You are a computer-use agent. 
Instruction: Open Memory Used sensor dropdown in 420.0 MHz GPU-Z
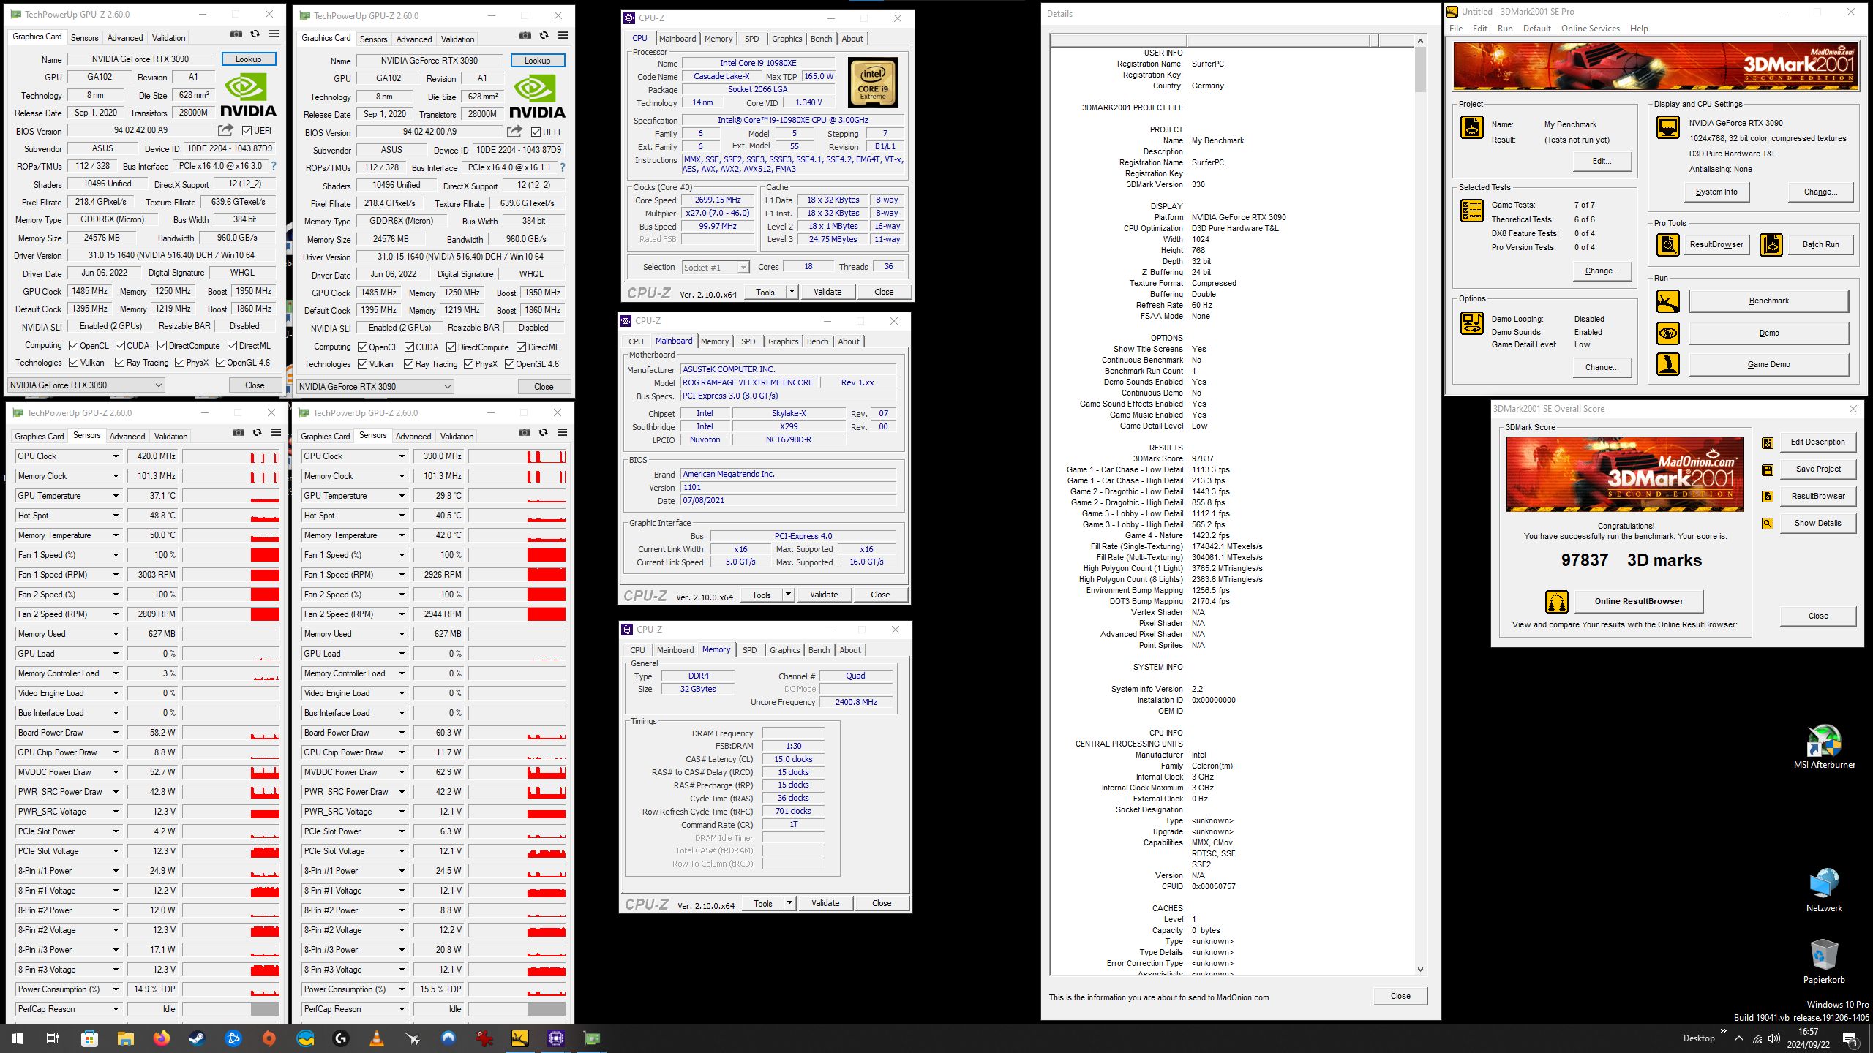pyautogui.click(x=116, y=634)
